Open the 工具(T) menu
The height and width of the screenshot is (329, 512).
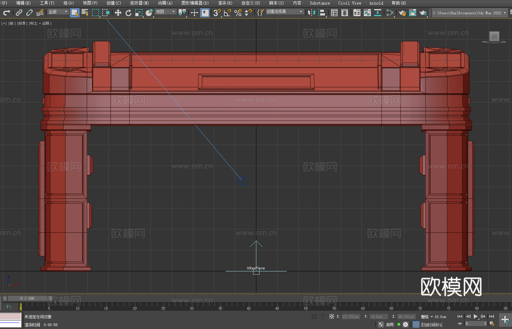coord(47,3)
